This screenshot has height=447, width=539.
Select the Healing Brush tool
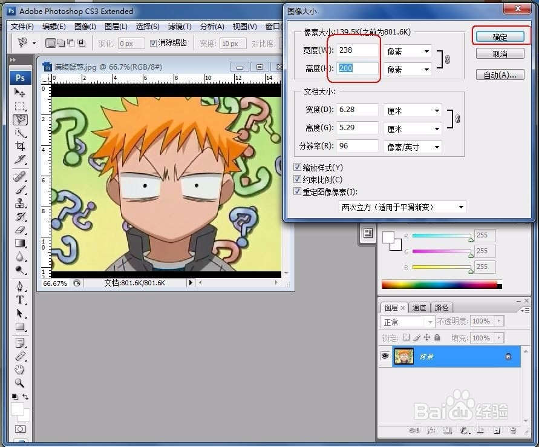[19, 177]
